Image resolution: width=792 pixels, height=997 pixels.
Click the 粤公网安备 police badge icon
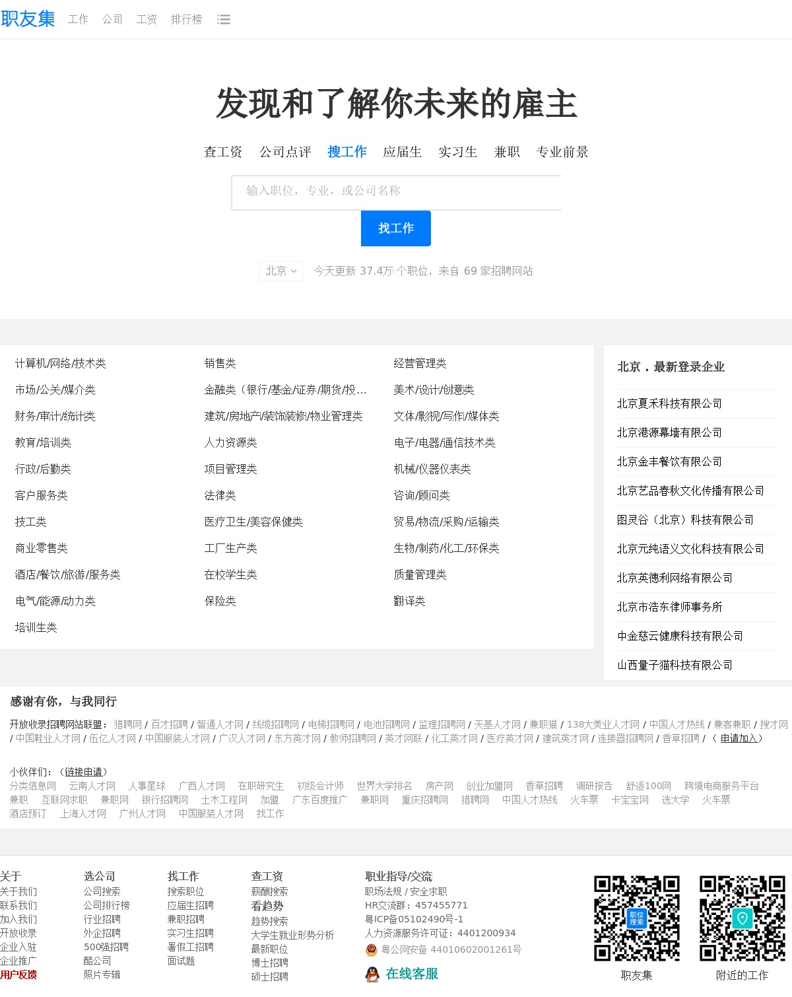372,950
